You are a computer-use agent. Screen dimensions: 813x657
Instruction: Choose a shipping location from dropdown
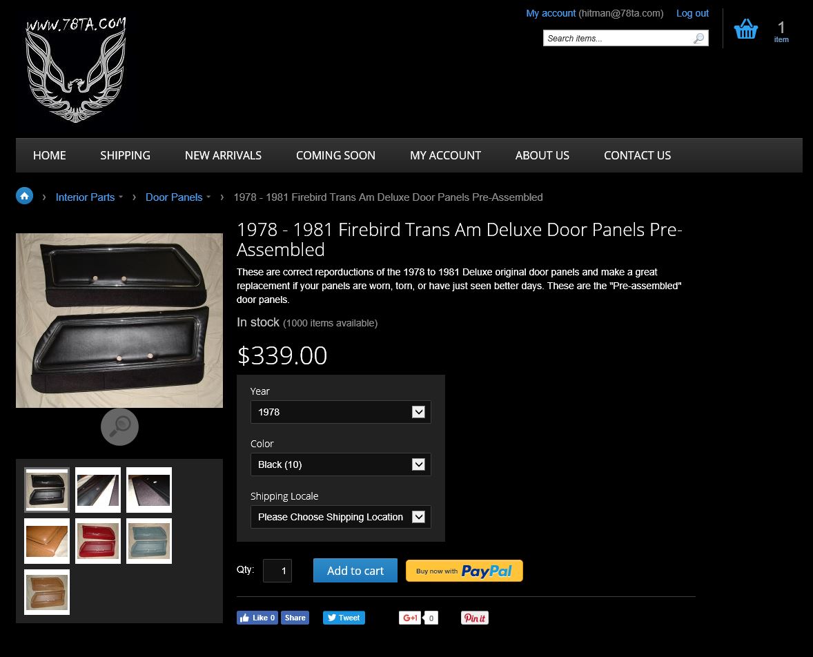pos(341,517)
